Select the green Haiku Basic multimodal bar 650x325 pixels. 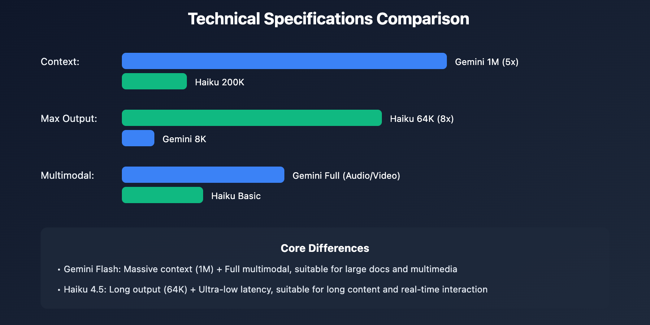point(162,195)
